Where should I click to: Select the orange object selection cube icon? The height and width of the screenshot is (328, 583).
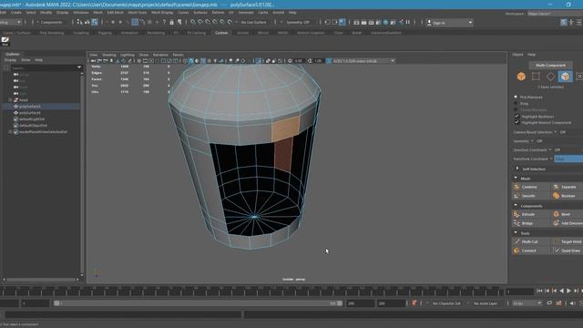[x=521, y=77]
